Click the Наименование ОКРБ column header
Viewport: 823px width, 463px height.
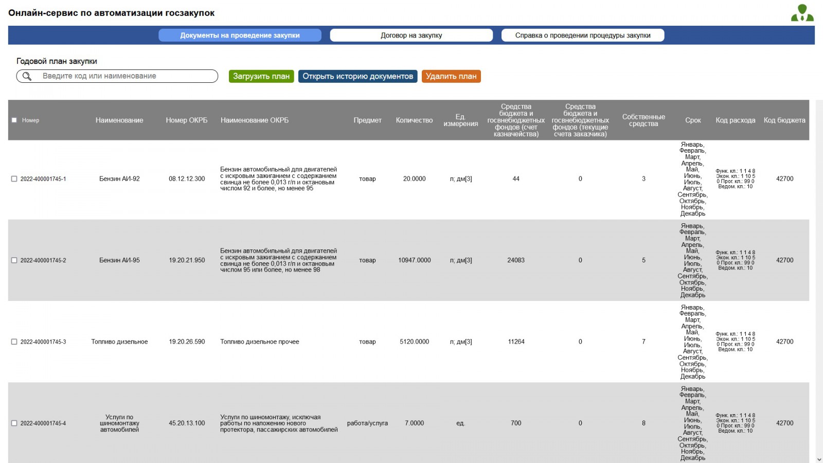pos(255,120)
